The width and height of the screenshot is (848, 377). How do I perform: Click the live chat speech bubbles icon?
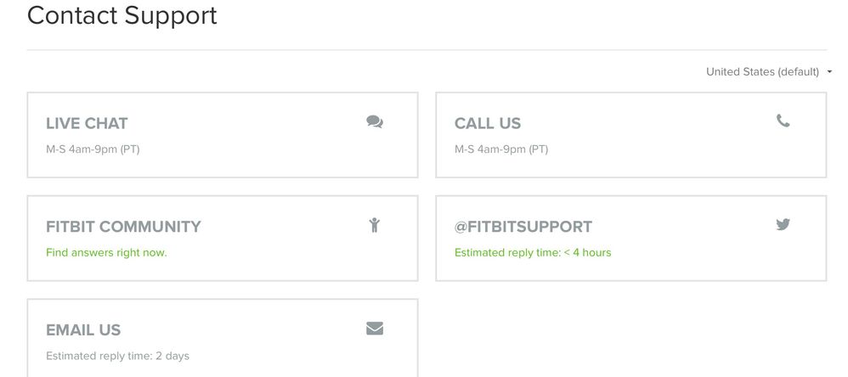[374, 121]
